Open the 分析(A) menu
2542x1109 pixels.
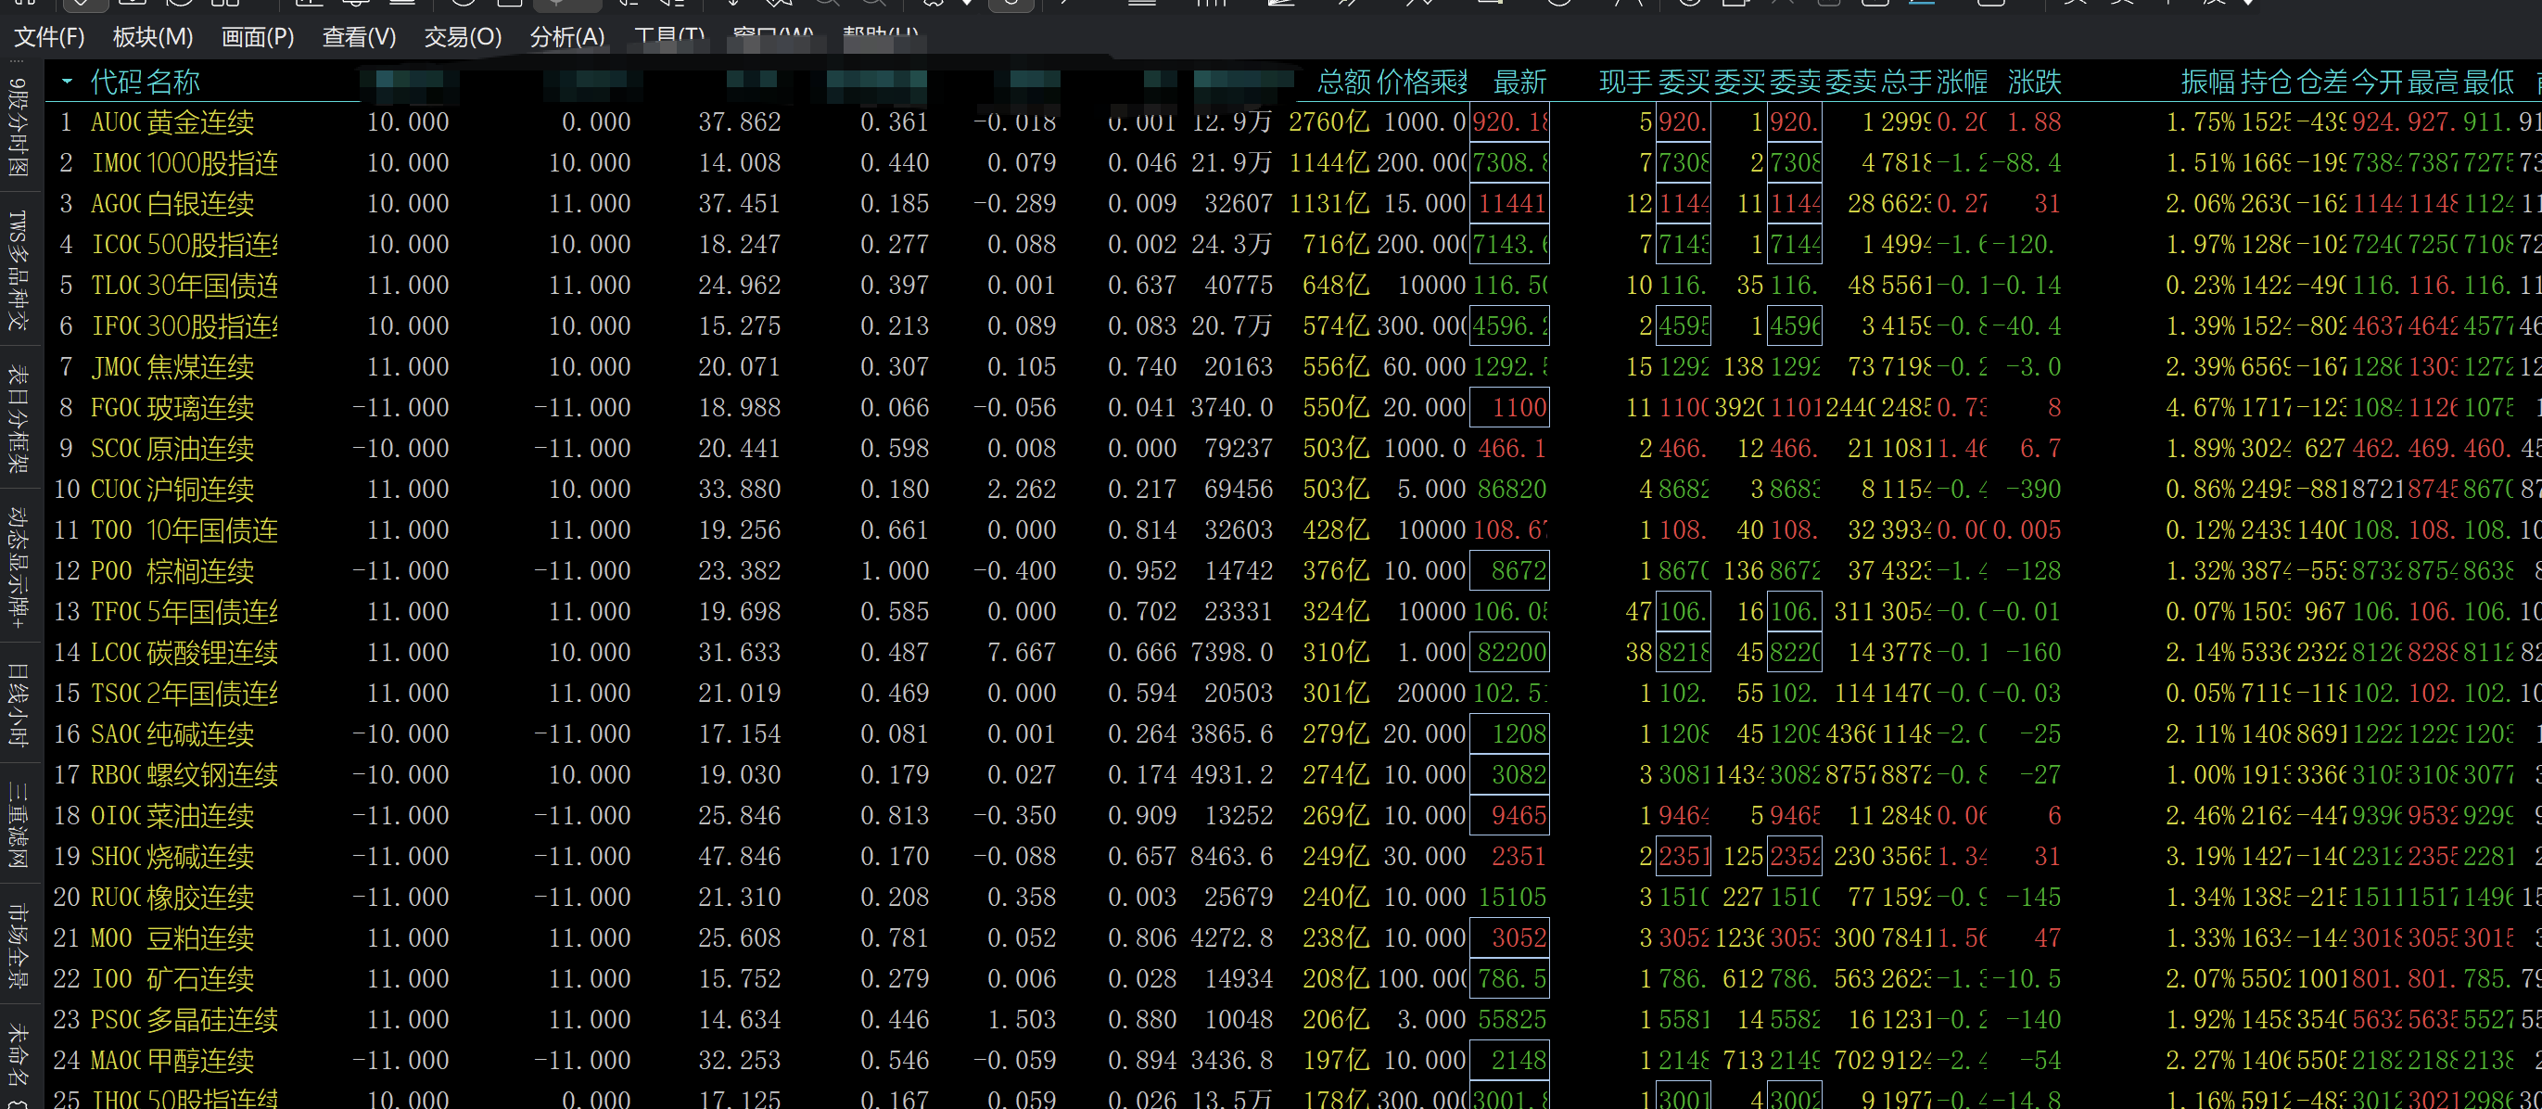[566, 37]
